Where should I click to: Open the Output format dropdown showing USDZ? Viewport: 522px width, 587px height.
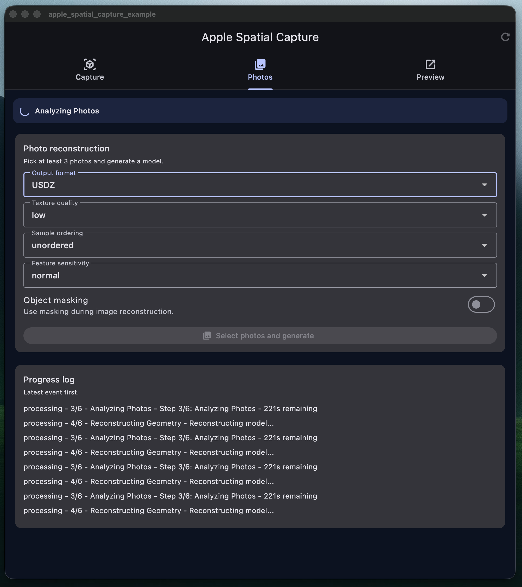(x=260, y=185)
